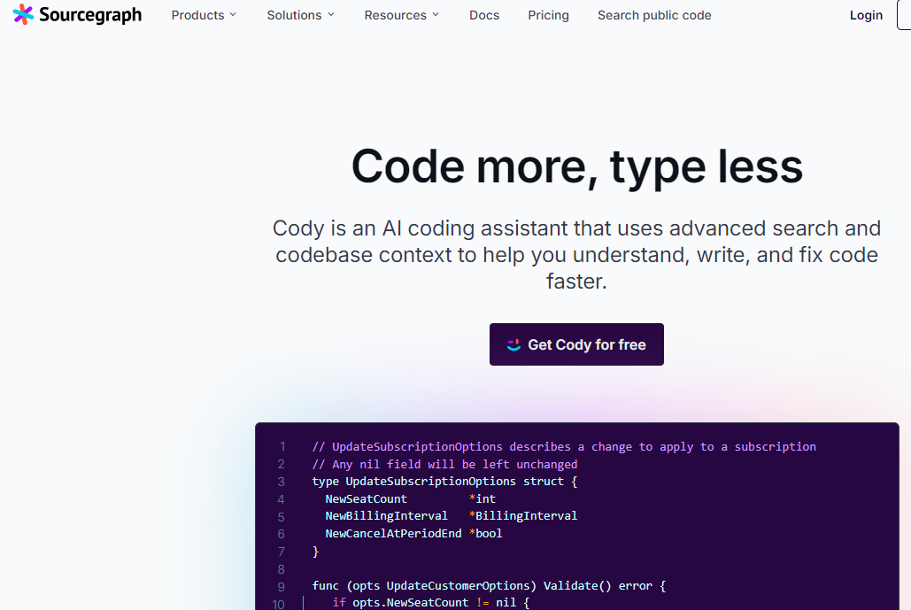
Task: Click the Cody smiley icon in button
Action: (513, 344)
